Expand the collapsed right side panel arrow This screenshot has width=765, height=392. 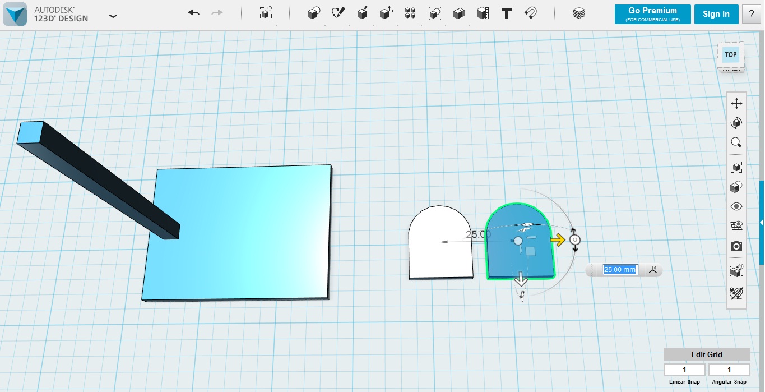(x=762, y=223)
